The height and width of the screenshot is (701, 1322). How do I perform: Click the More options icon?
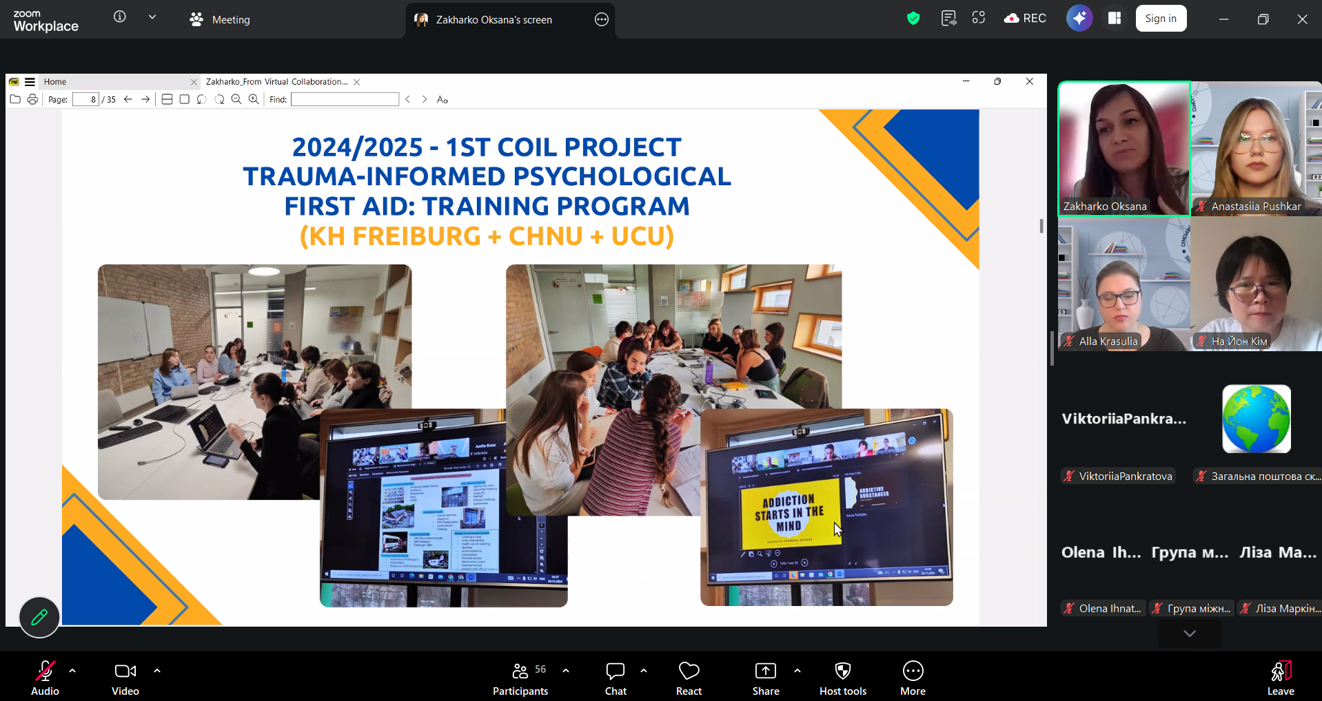coord(913,679)
